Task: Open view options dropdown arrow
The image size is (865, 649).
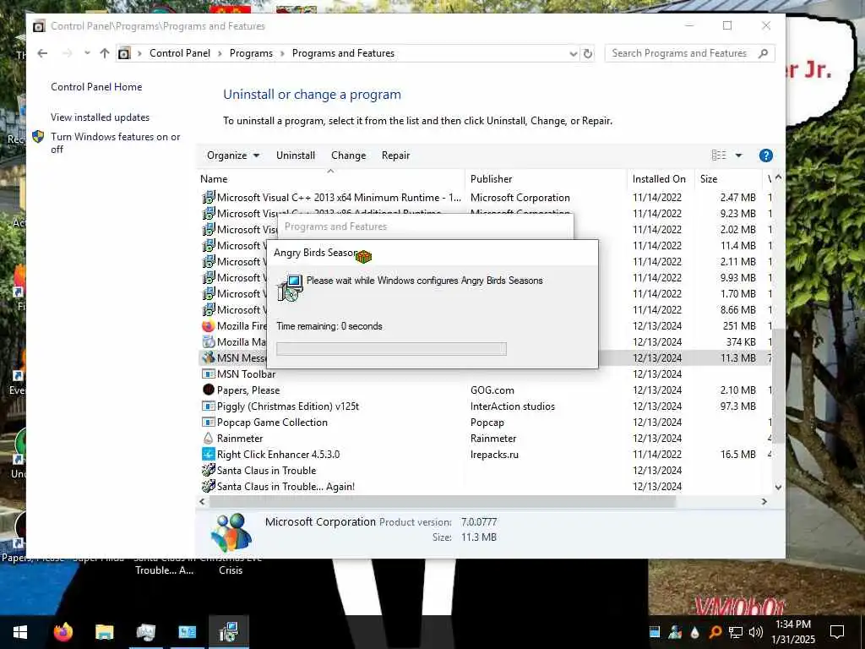Action: [738, 155]
